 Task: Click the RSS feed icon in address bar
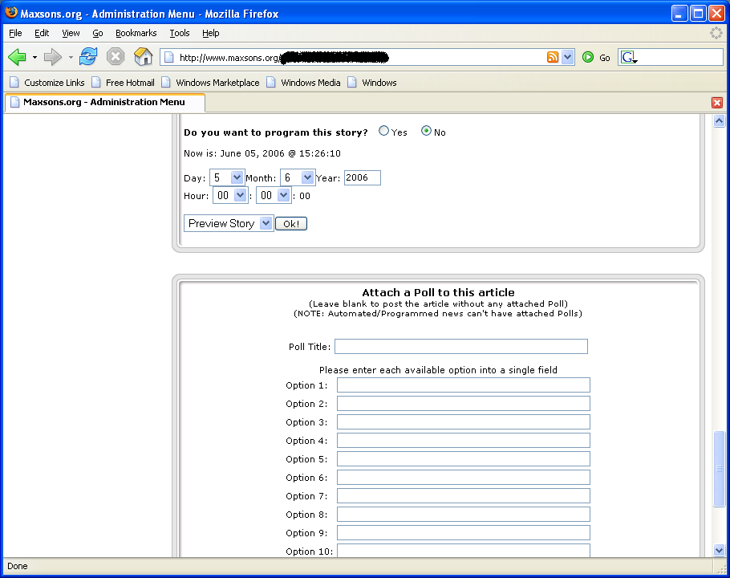pos(553,57)
